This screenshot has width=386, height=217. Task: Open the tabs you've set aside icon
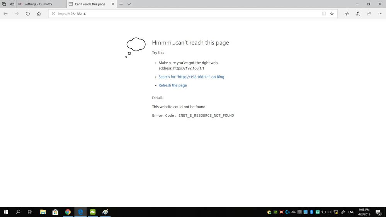[4, 4]
